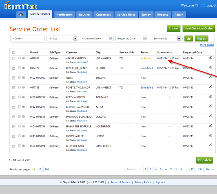Click the Scheduled Date calendar icon

[x=110, y=39]
